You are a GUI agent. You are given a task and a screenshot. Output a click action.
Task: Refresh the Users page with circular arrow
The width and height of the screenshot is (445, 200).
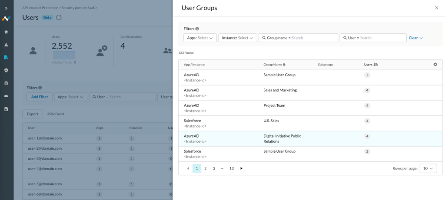tap(59, 17)
